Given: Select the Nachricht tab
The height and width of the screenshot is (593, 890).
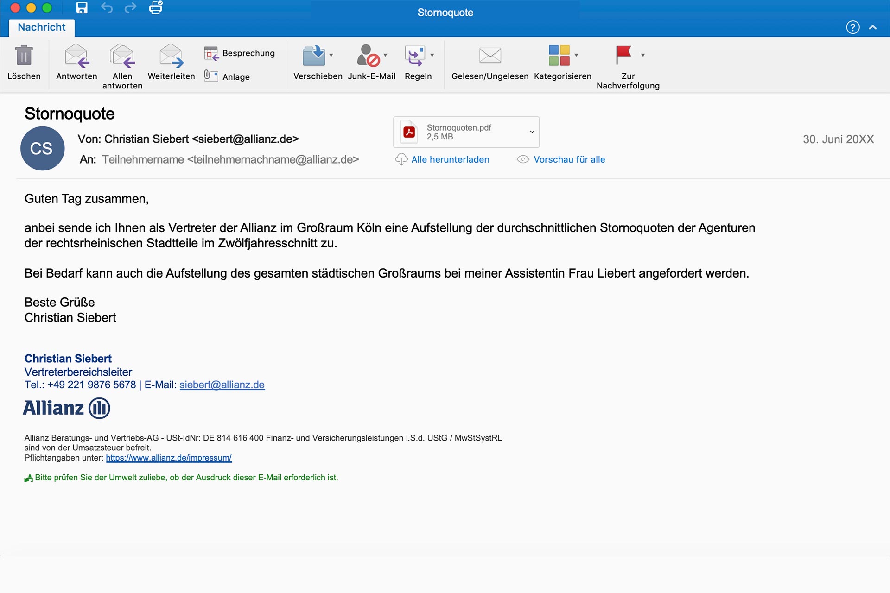Looking at the screenshot, I should coord(42,27).
